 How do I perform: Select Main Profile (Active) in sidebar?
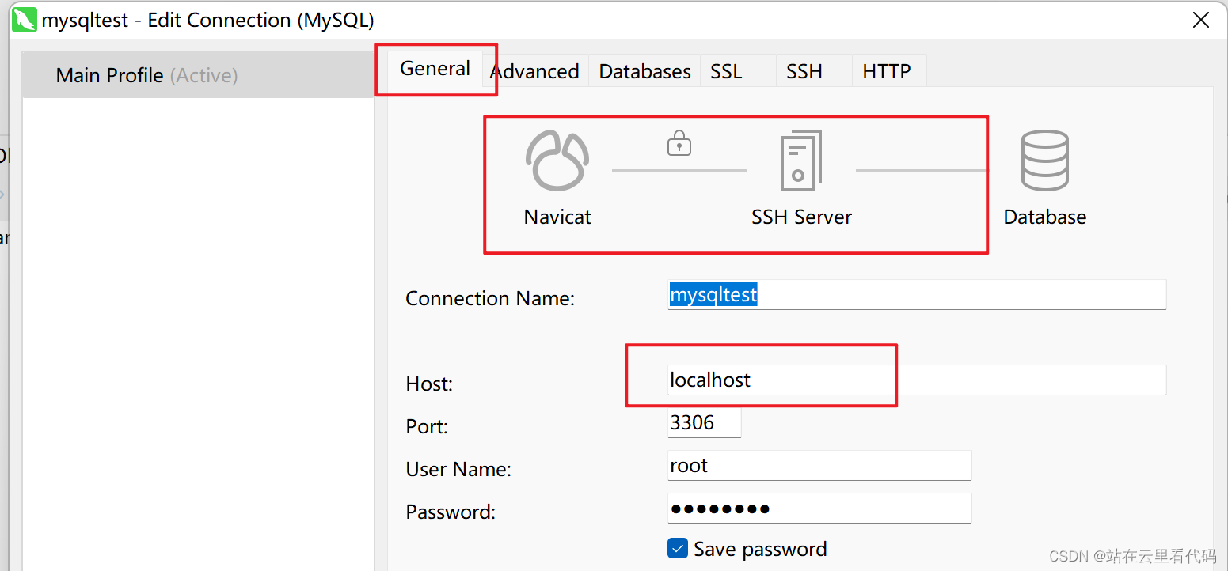198,75
